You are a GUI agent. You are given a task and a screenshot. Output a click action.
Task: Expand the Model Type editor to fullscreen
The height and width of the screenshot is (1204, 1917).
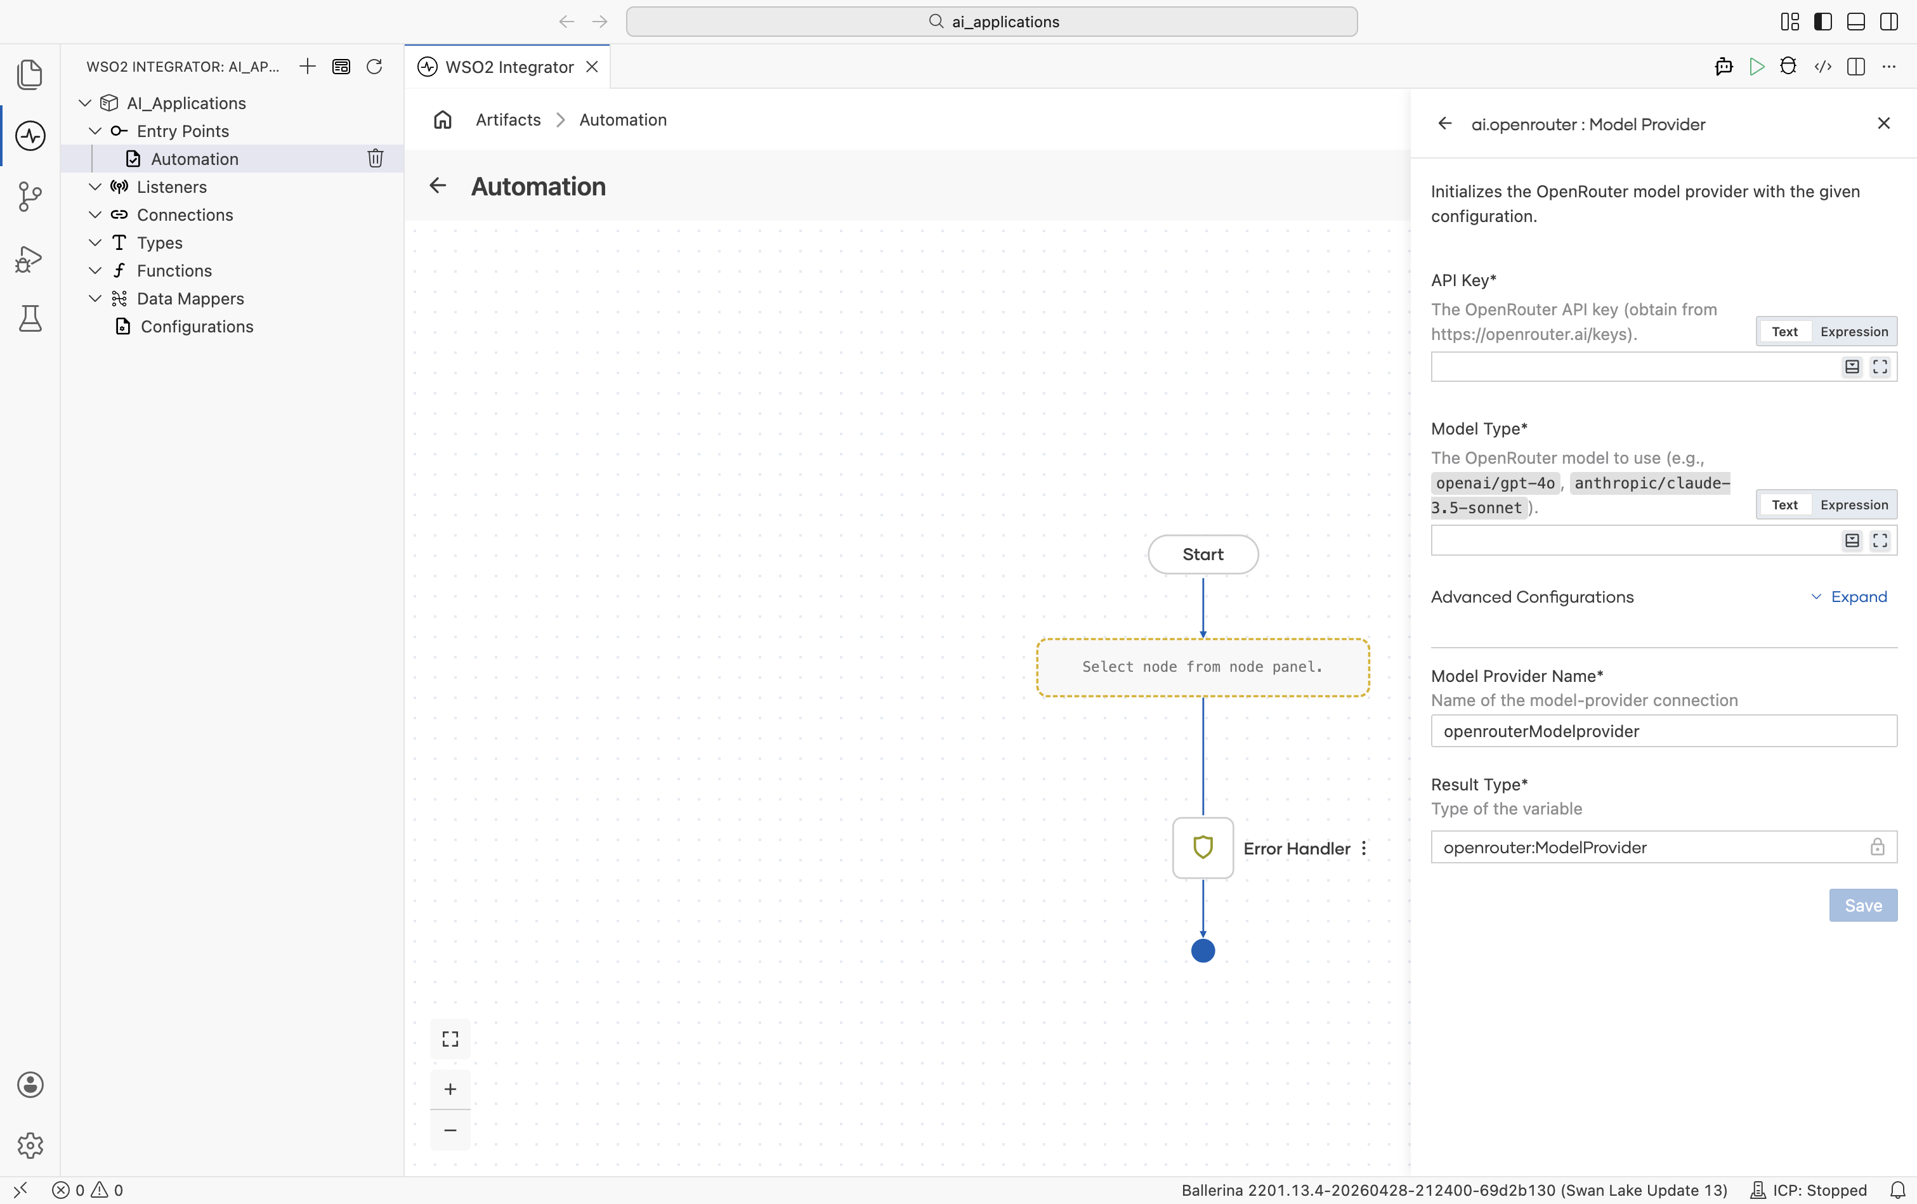click(1880, 540)
